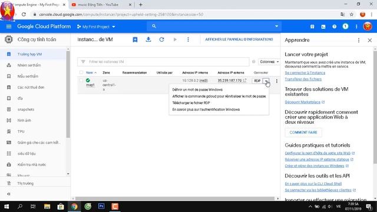The width and height of the screenshot is (377, 212).
Task: Open Photoshop from the taskbar
Action: 101,207
